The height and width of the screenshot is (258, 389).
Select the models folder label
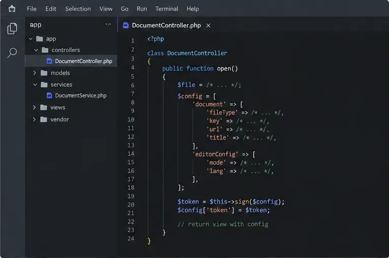(x=61, y=73)
